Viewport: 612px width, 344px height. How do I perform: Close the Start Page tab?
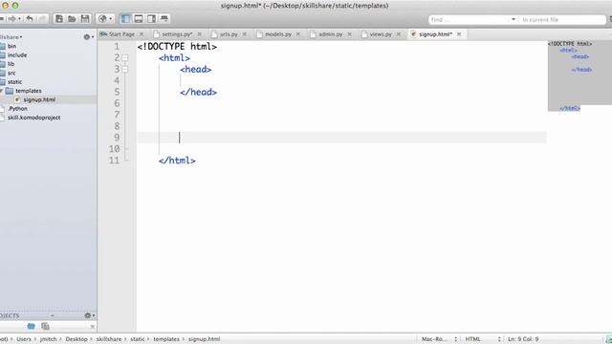point(142,34)
